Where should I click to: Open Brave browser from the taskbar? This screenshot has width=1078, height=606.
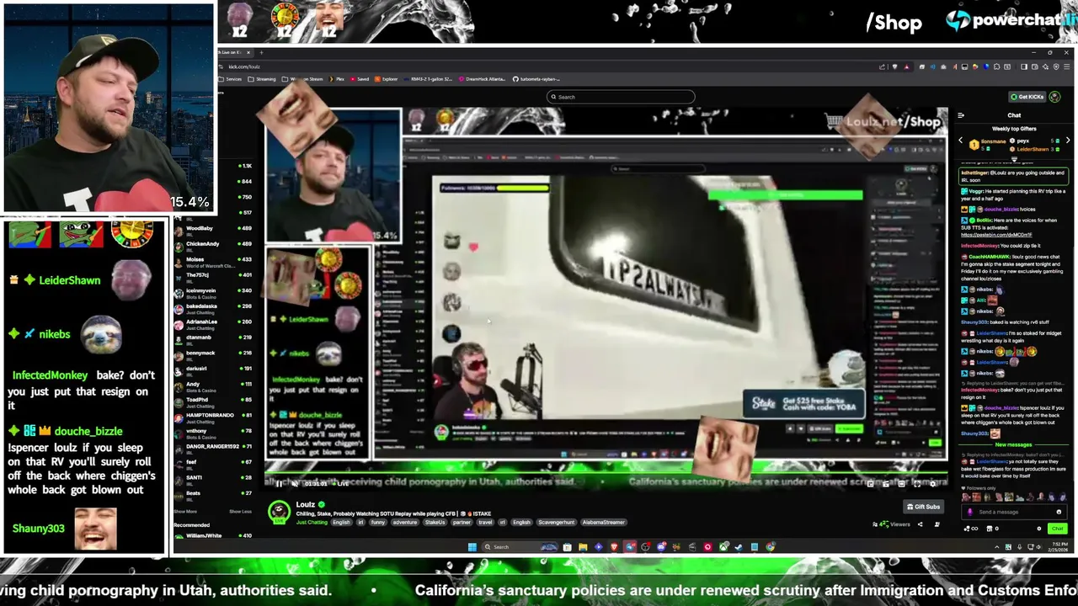614,547
